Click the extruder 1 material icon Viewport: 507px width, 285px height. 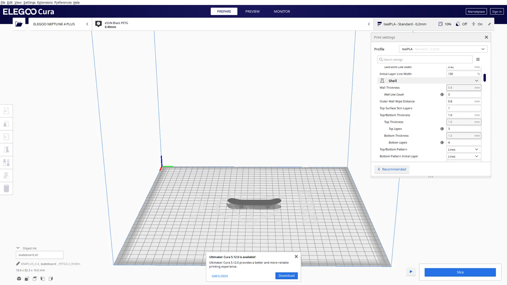point(99,24)
